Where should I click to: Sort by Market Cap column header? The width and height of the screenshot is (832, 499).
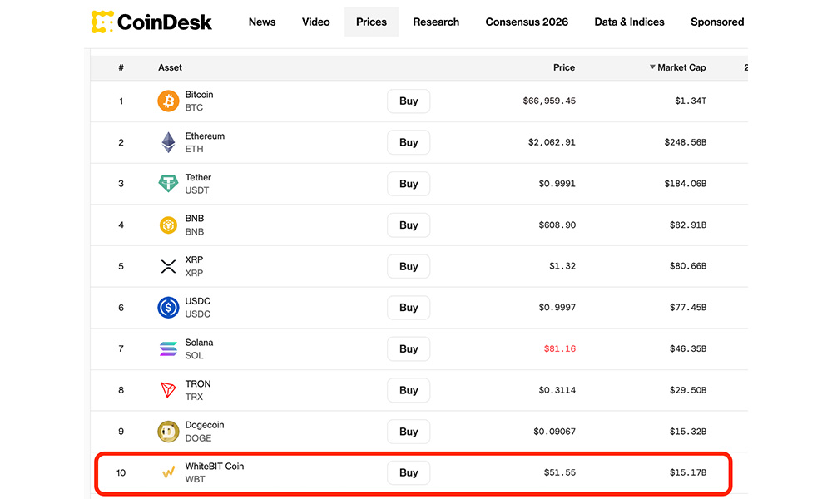coord(681,67)
